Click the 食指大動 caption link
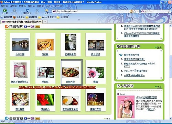Viewport: 172px width, 124px height. [70, 82]
